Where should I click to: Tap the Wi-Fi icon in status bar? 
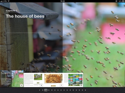click(9, 1)
